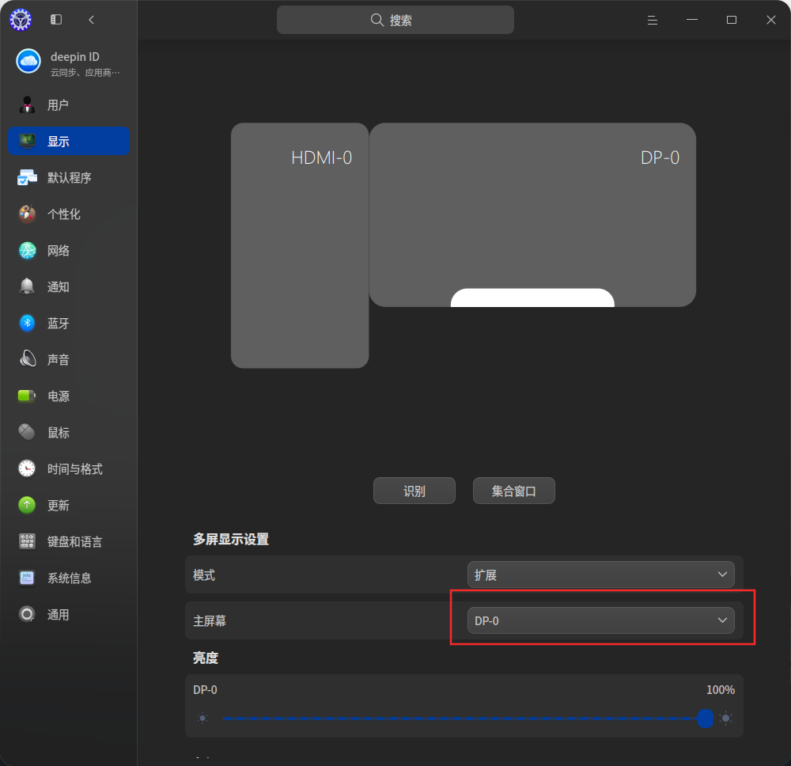This screenshot has width=791, height=766.
Task: Click the 通知 bell icon
Action: pos(27,286)
